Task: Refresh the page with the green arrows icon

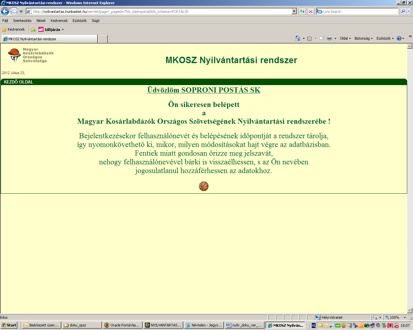Action: [x=302, y=12]
